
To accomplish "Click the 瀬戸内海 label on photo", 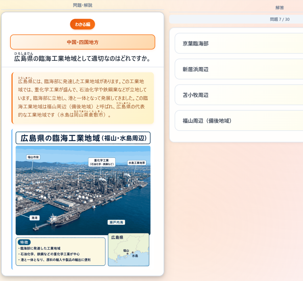I will tap(116, 222).
